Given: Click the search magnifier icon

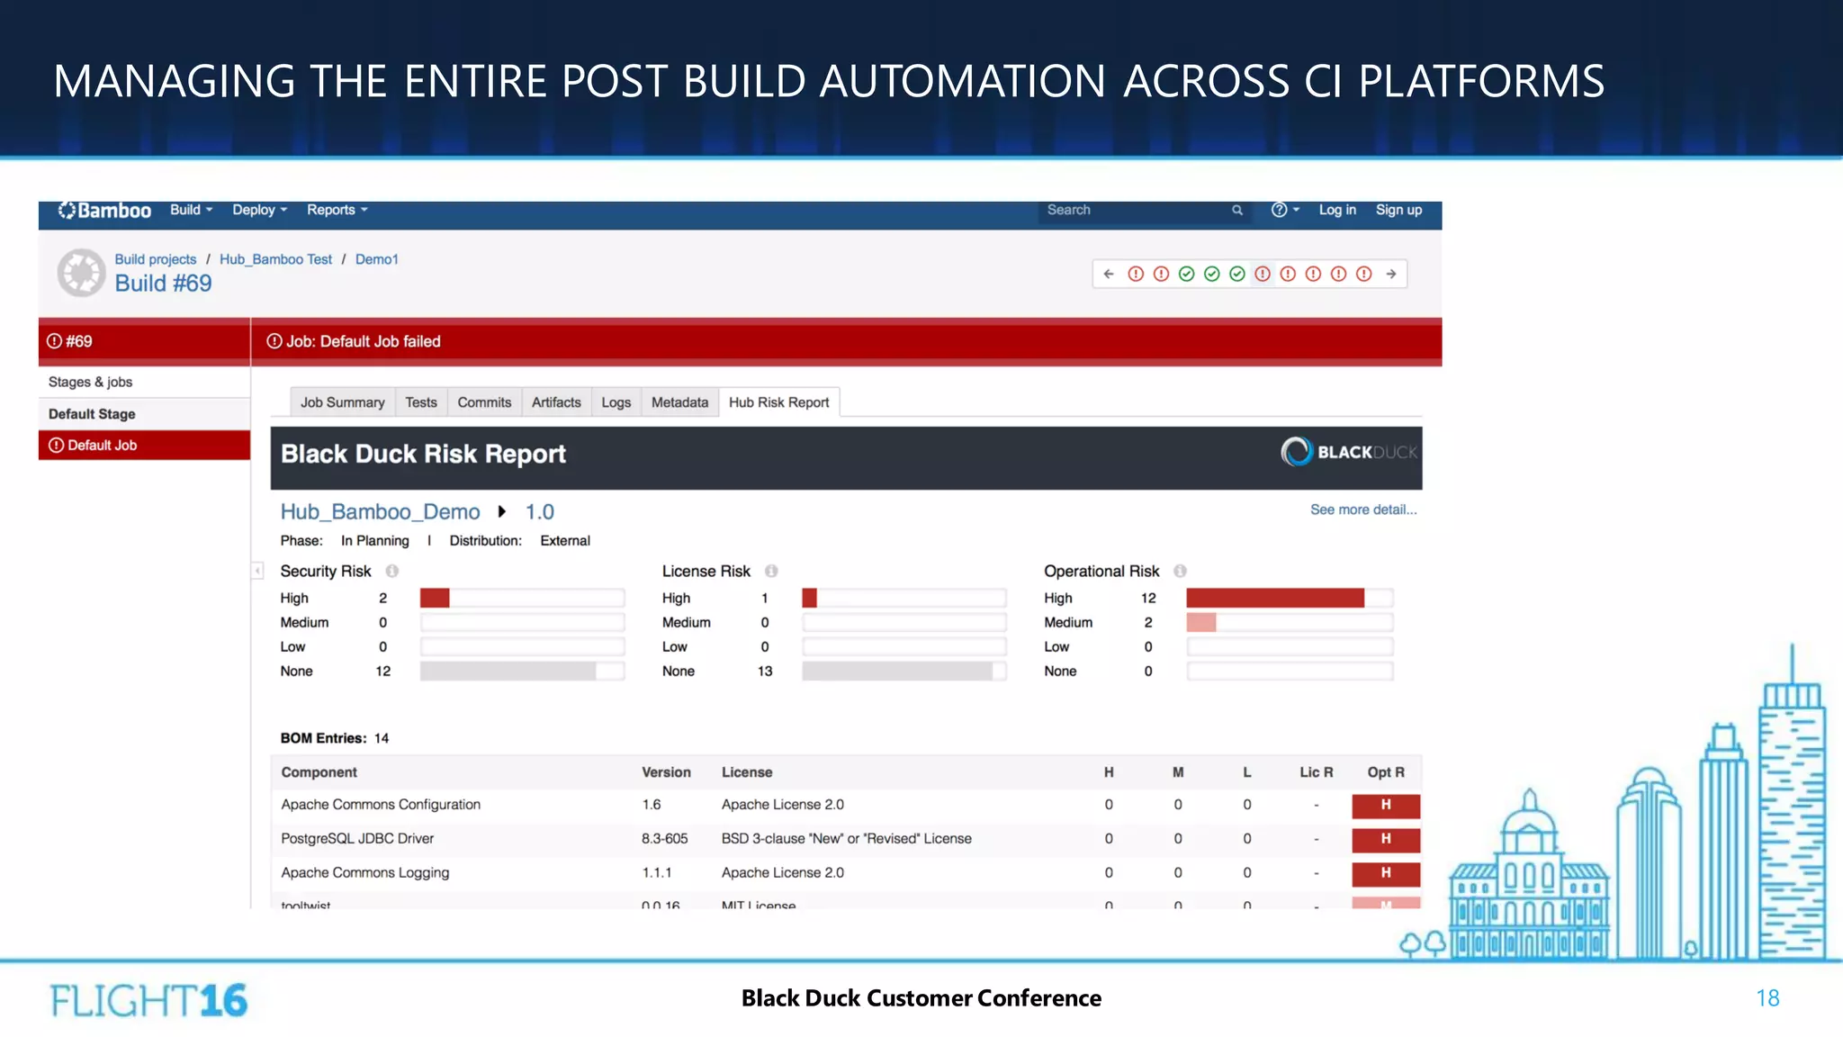Looking at the screenshot, I should click(1237, 211).
